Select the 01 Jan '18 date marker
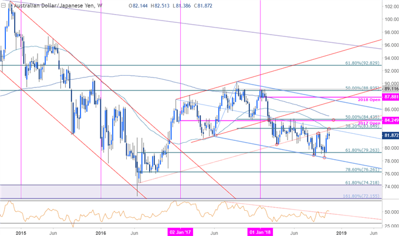 click(x=260, y=232)
